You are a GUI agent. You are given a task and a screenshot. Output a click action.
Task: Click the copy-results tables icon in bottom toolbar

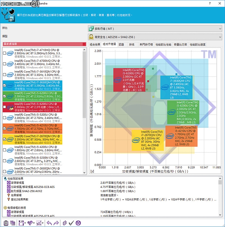13,223
